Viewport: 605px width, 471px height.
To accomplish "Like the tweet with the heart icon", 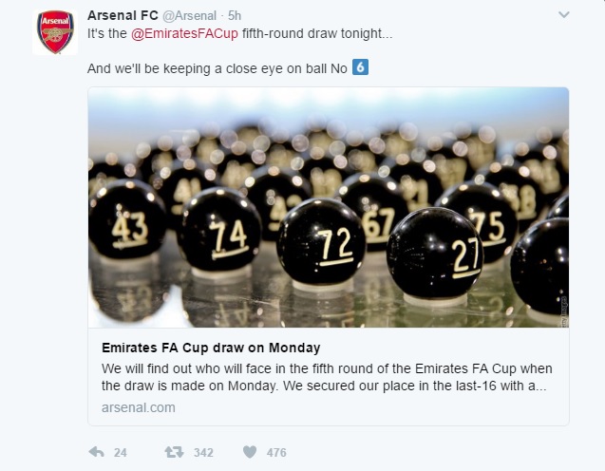I will click(x=250, y=452).
